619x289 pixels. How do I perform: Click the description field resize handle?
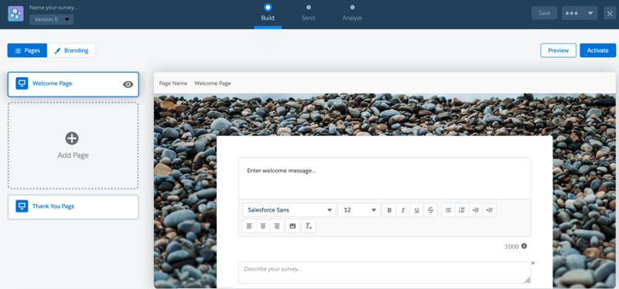(528, 280)
